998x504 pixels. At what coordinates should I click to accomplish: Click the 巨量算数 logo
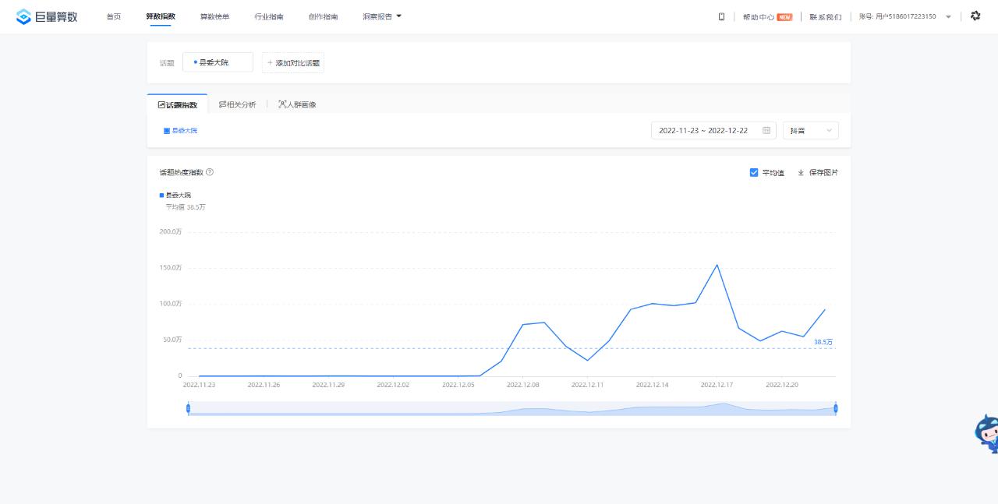47,16
